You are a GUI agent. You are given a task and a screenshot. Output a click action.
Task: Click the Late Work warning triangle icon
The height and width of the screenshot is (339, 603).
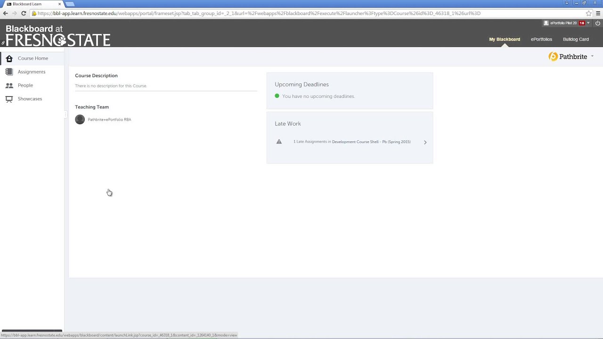pyautogui.click(x=279, y=142)
